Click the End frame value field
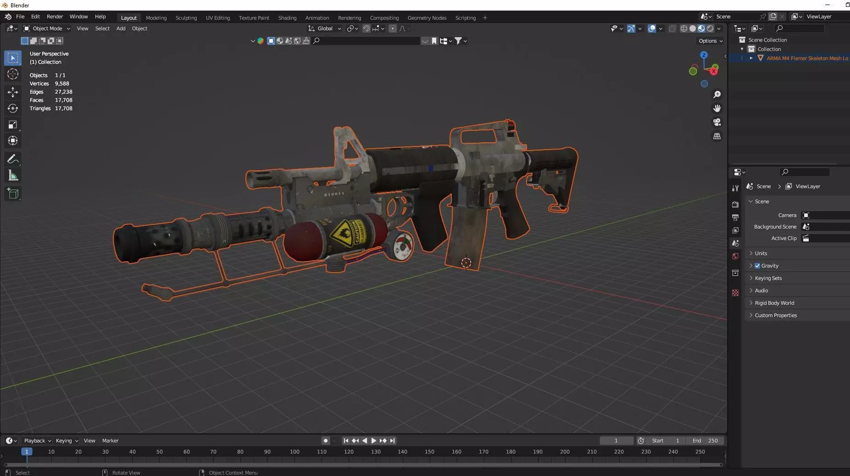Image resolution: width=850 pixels, height=476 pixels. (705, 441)
